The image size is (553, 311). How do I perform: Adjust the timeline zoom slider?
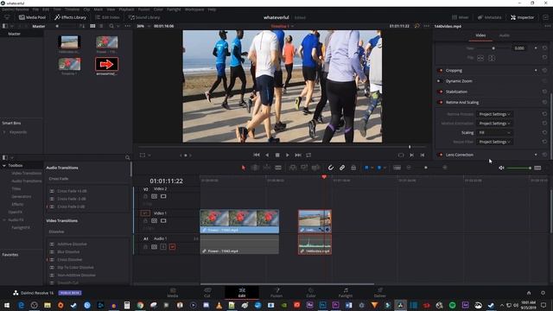(x=426, y=168)
